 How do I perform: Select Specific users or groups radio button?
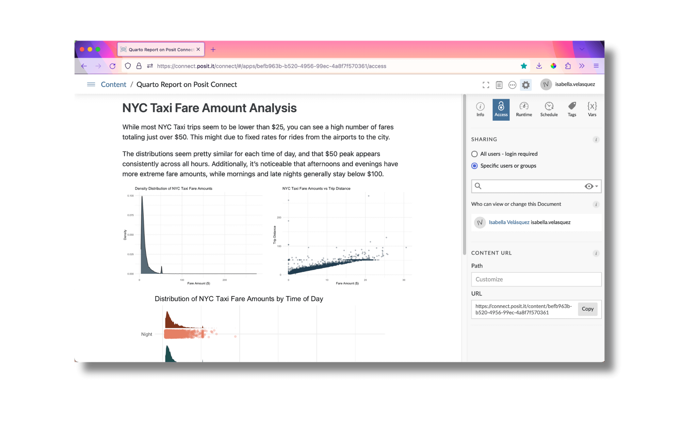tap(473, 165)
